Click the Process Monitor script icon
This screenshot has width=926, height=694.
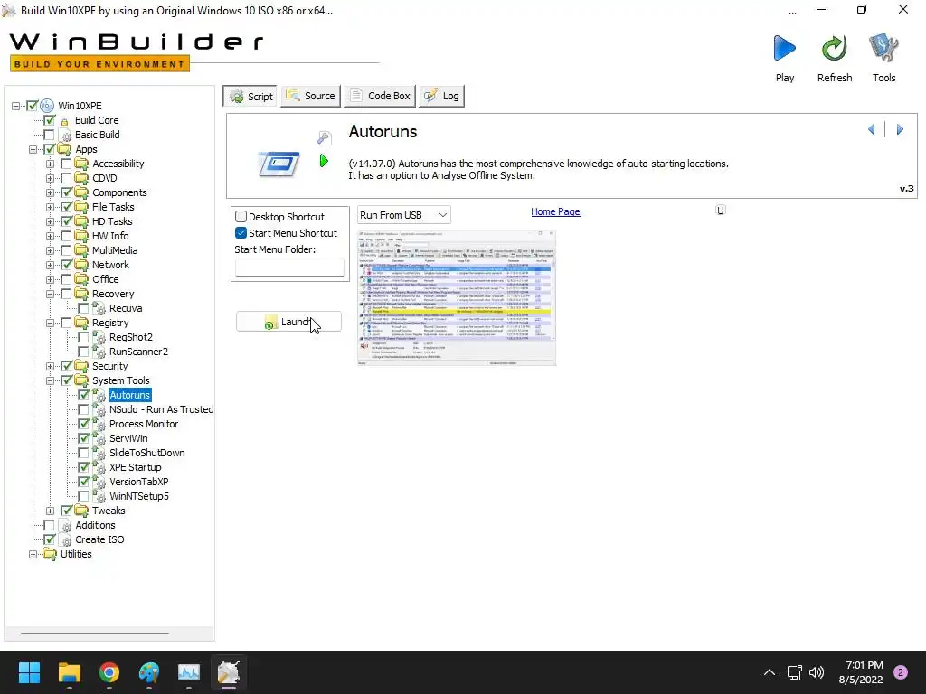(99, 424)
